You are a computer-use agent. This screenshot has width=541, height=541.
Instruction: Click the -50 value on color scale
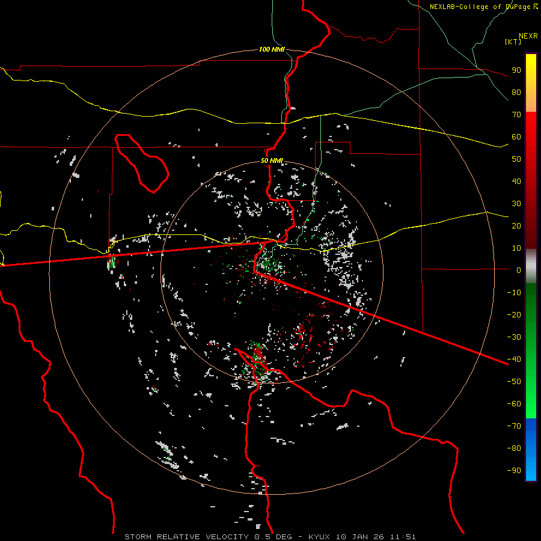coord(514,381)
